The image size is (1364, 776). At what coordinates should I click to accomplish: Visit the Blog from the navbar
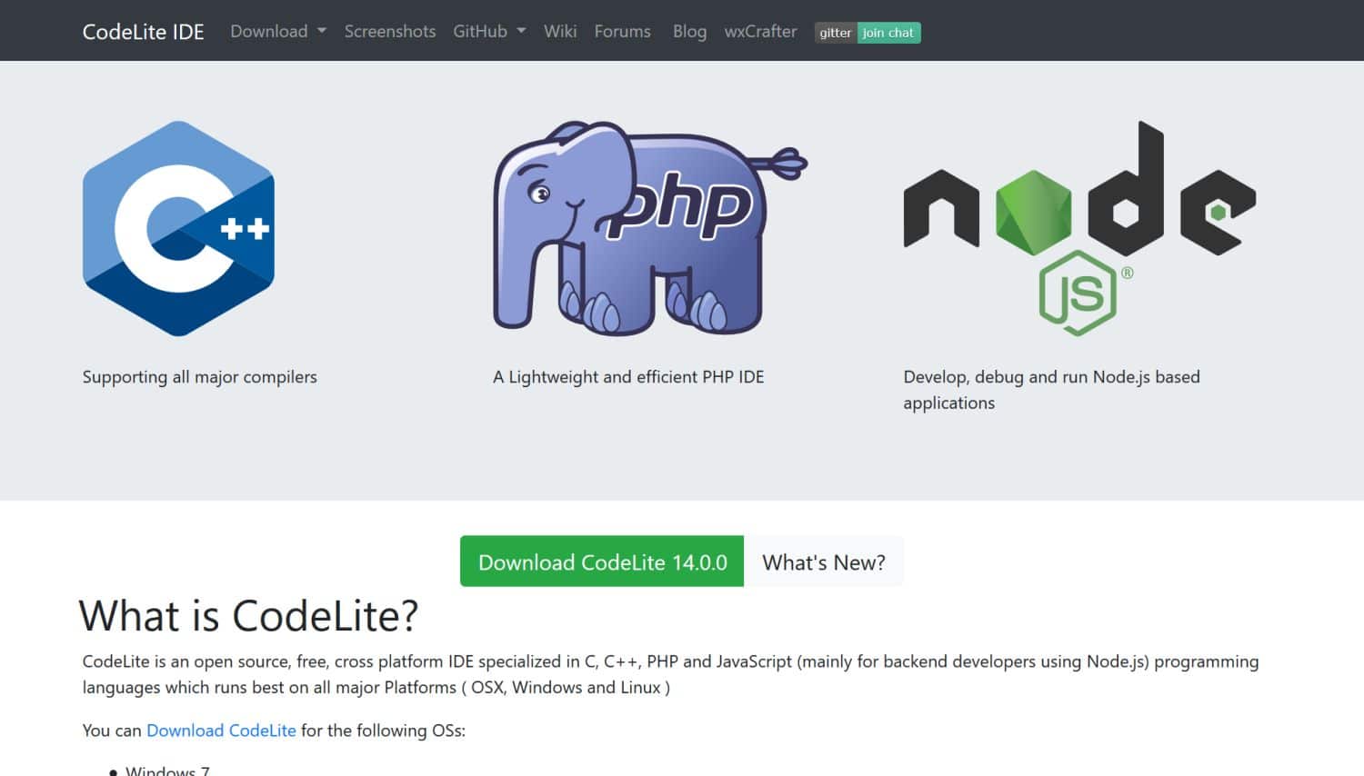point(689,31)
